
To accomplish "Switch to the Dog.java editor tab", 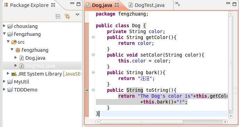I will pyautogui.click(x=102, y=5).
